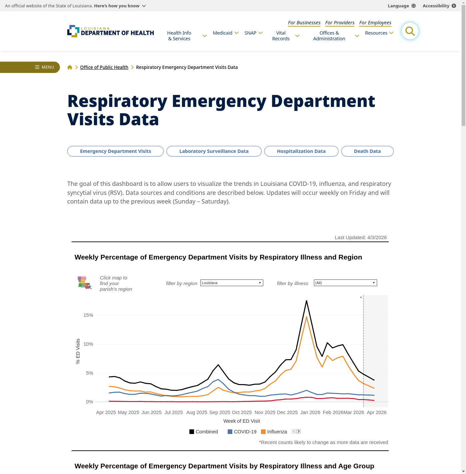Open the filter by region dropdown
The width and height of the screenshot is (466, 474).
pos(232,283)
